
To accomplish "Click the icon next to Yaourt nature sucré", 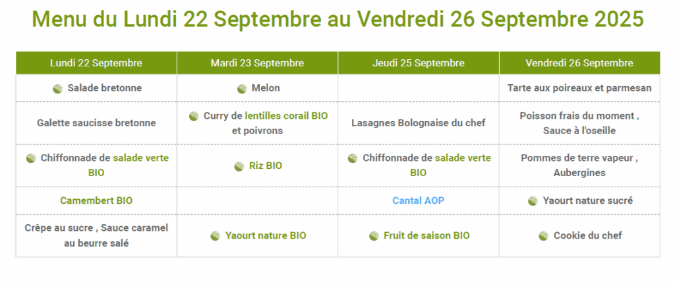I will pyautogui.click(x=533, y=201).
